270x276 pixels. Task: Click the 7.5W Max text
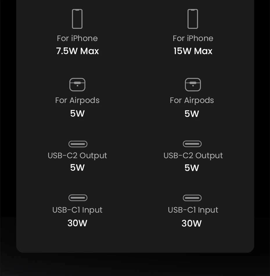coord(78,51)
